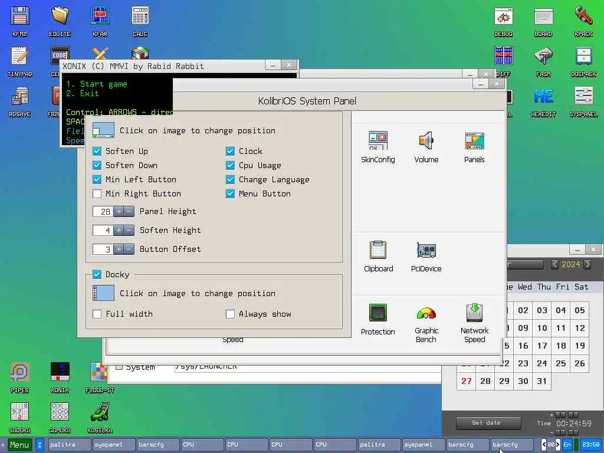This screenshot has height=453, width=604.
Task: Toggle the Menu Button checkbox
Action: tap(231, 193)
